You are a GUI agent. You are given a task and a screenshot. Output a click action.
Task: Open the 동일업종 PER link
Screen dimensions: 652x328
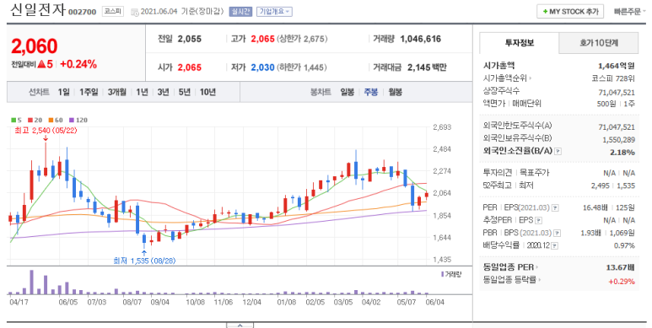(x=510, y=267)
